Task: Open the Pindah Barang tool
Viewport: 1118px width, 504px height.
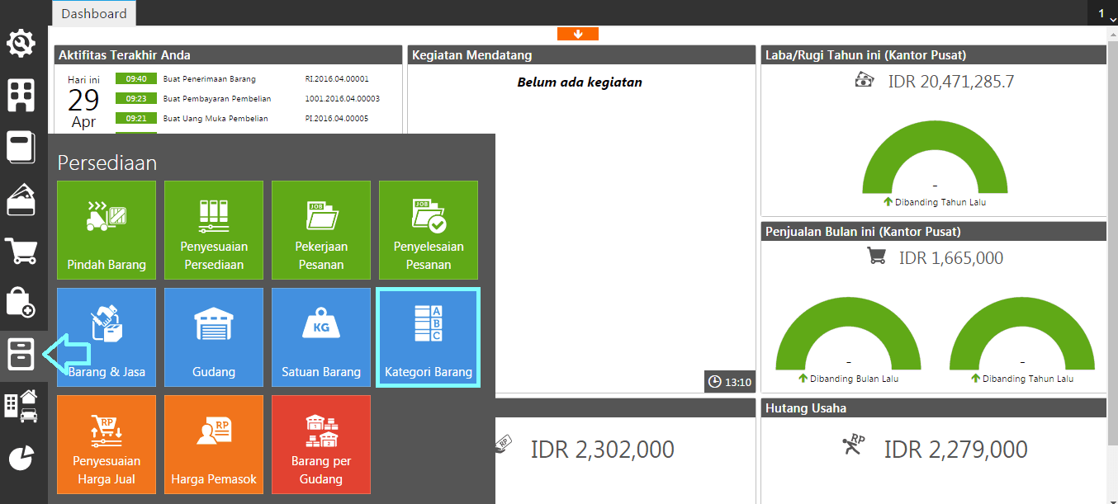Action: pyautogui.click(x=106, y=230)
